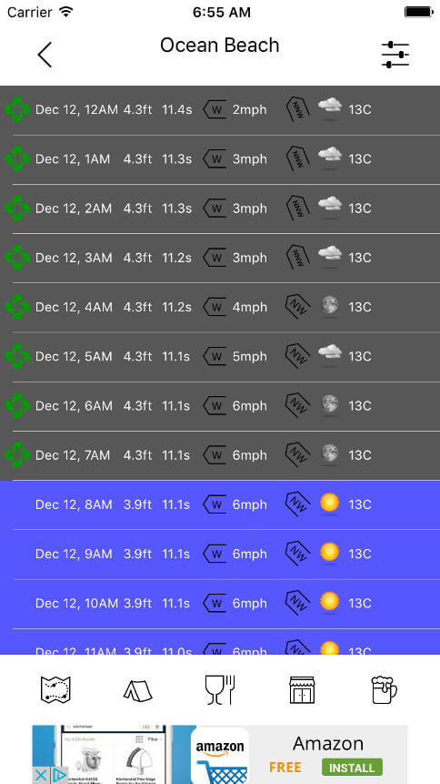This screenshot has width=440, height=784.
Task: Tap the moon icon in the 4AM row
Action: (330, 306)
